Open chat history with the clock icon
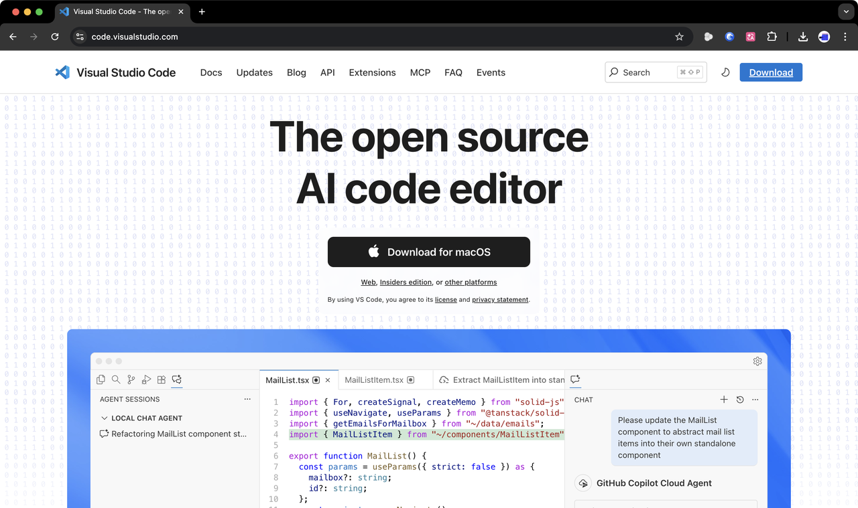 pyautogui.click(x=740, y=400)
